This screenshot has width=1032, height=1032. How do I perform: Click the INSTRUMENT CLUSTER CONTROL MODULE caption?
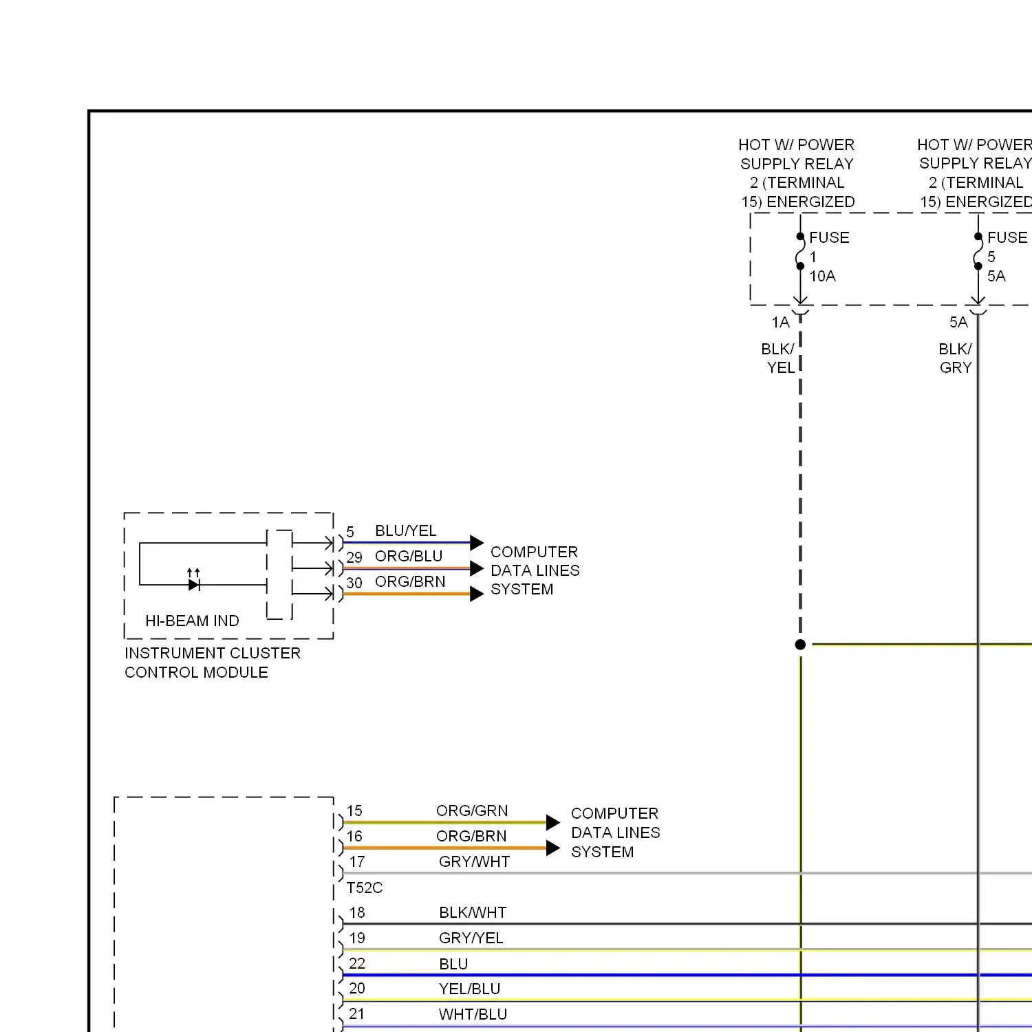click(x=212, y=663)
